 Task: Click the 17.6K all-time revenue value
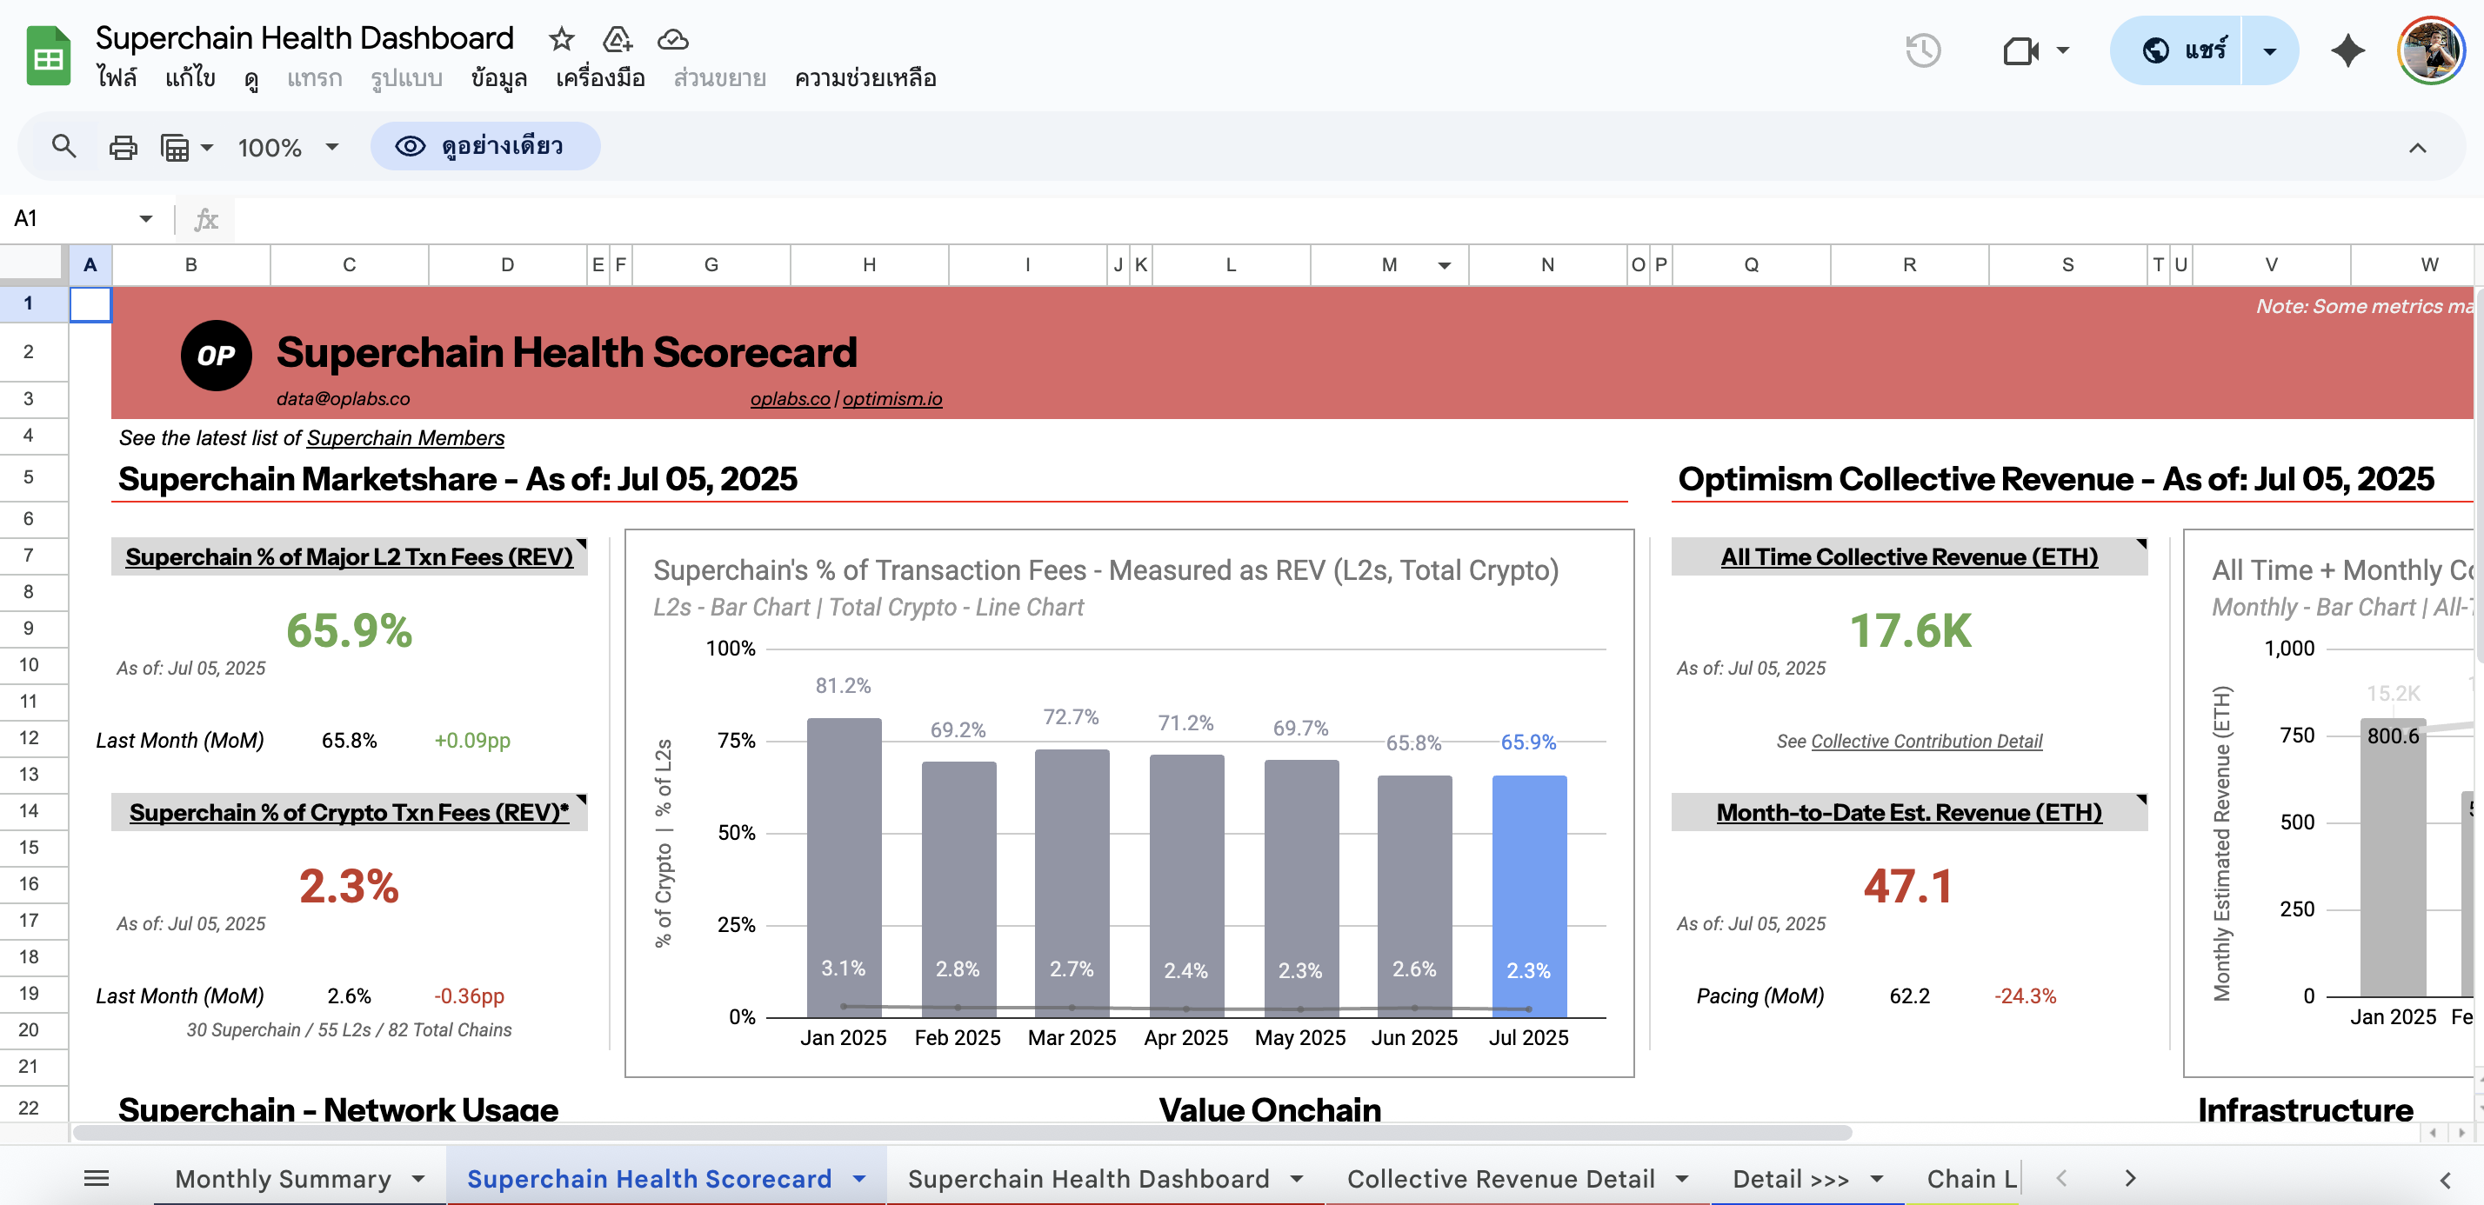[x=1909, y=631]
